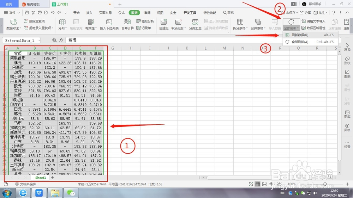
Task: Click the horizontal scrollbar
Action: [x=269, y=178]
